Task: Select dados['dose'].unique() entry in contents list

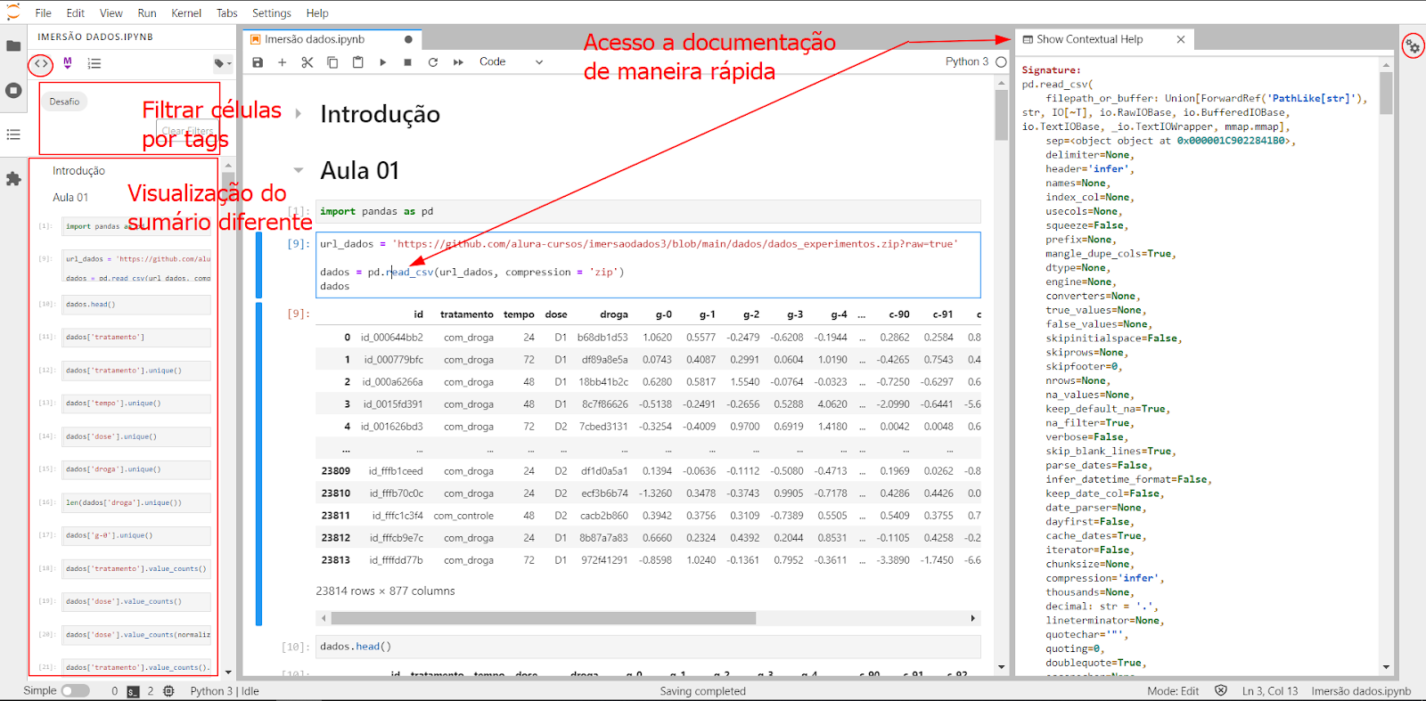Action: coord(136,436)
